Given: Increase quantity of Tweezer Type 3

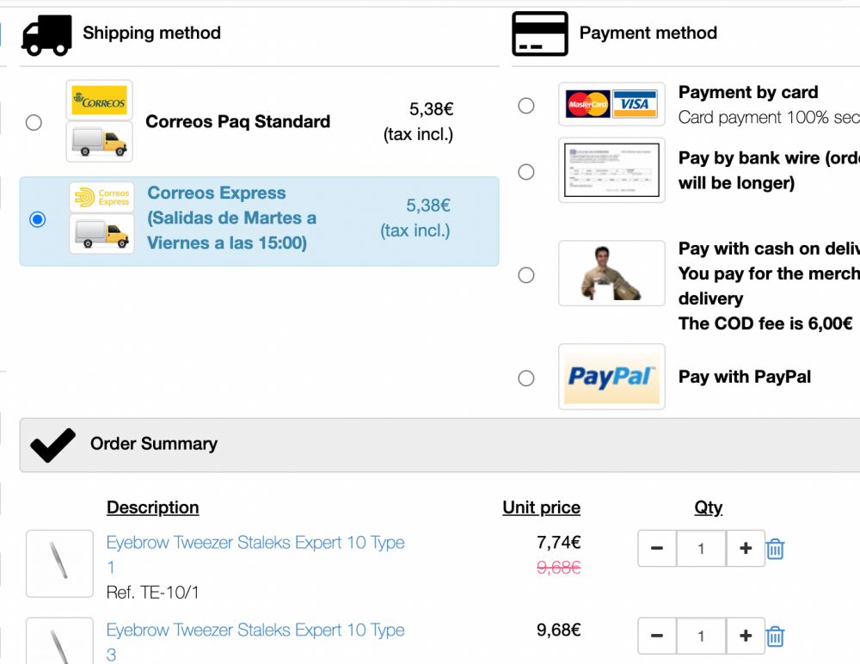Looking at the screenshot, I should pos(746,636).
